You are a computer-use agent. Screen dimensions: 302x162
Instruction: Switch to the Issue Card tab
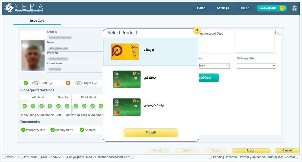[37, 21]
